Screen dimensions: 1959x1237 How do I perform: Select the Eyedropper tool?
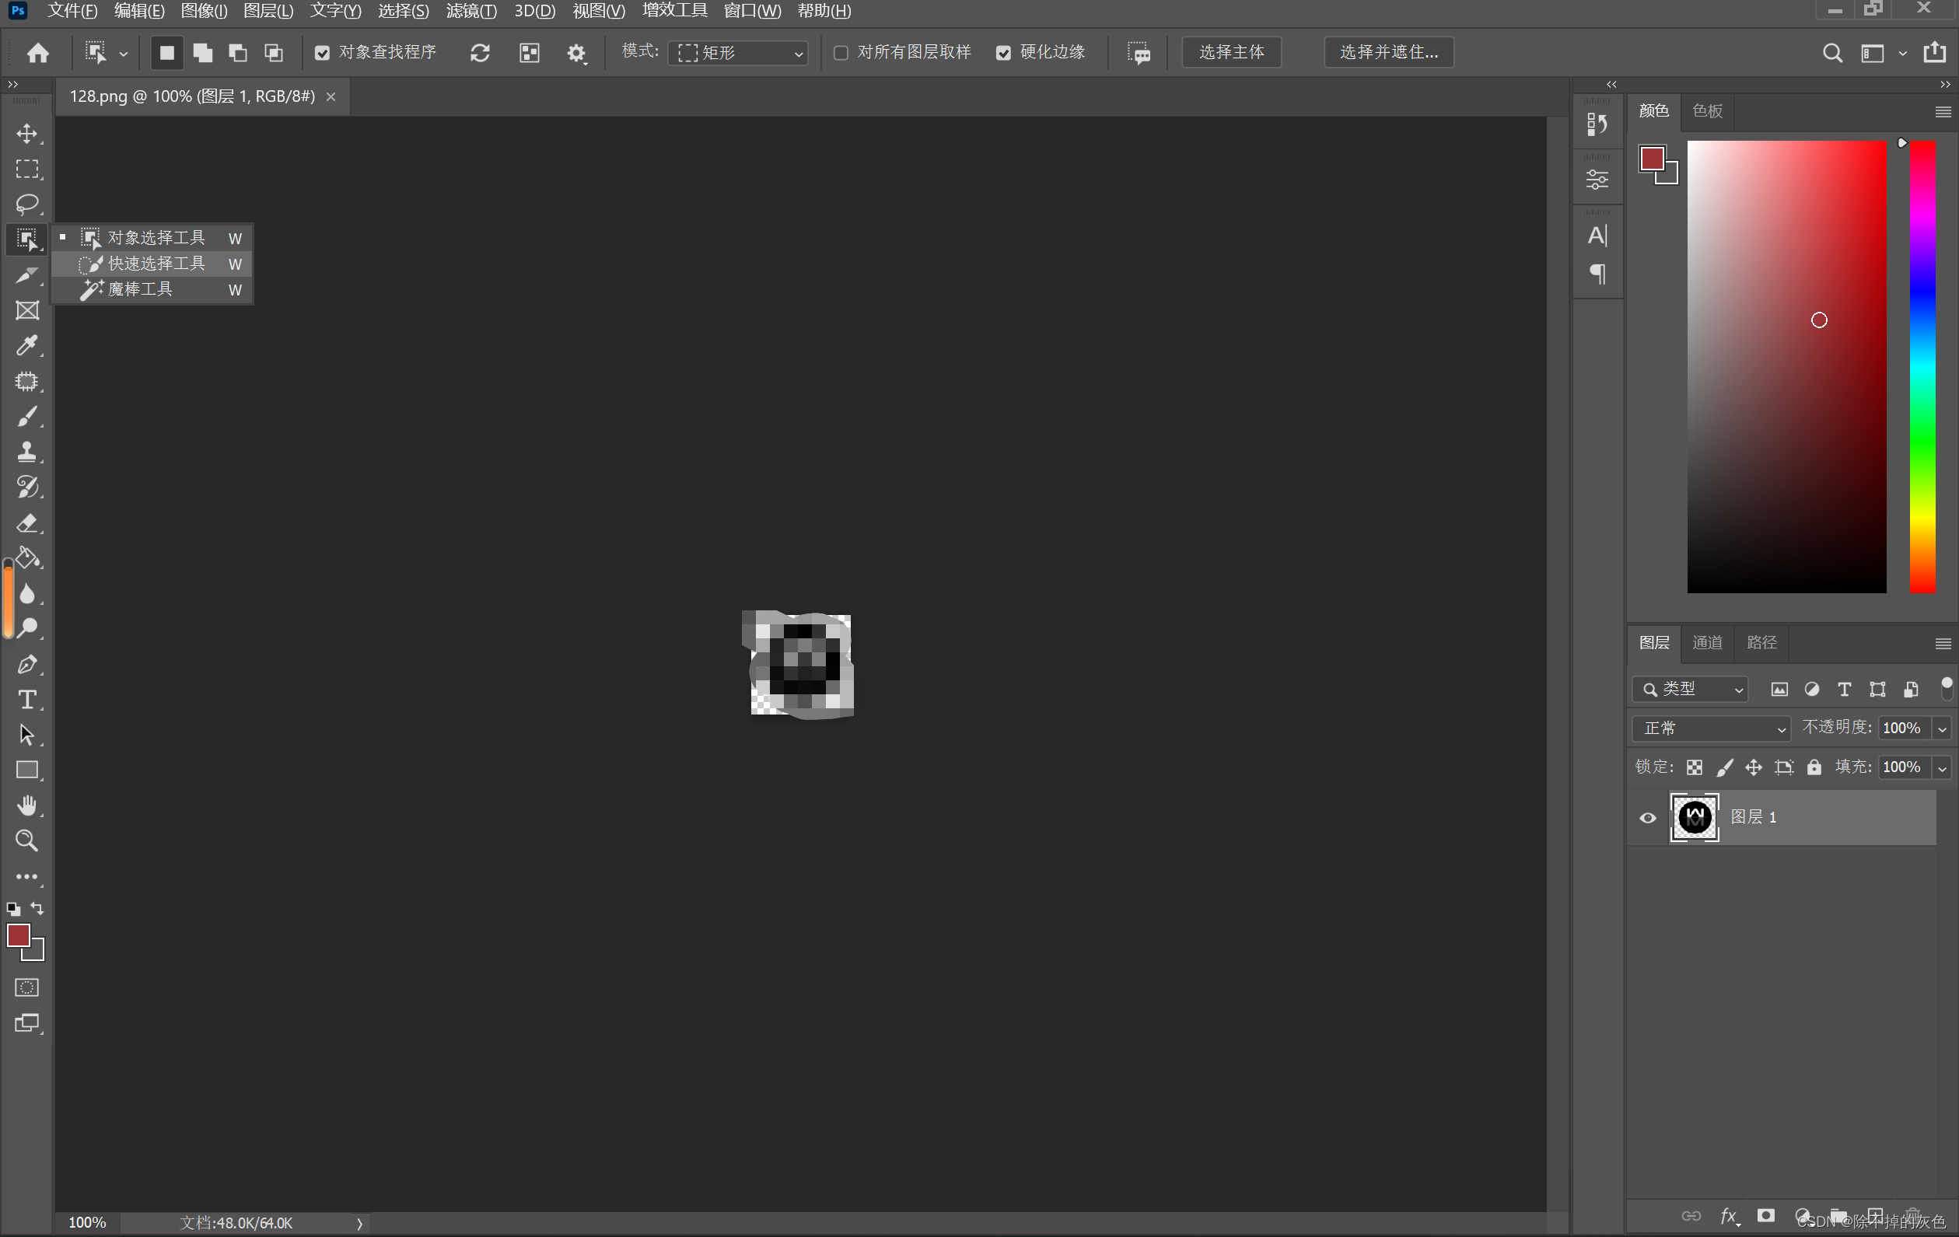click(x=27, y=346)
